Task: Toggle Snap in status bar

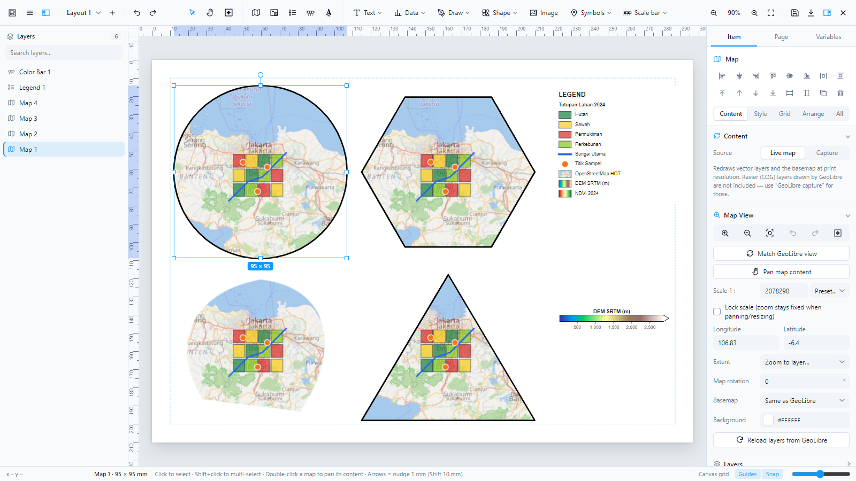Action: (773, 474)
